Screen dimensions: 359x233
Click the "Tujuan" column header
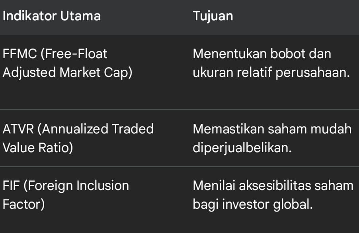(x=213, y=16)
